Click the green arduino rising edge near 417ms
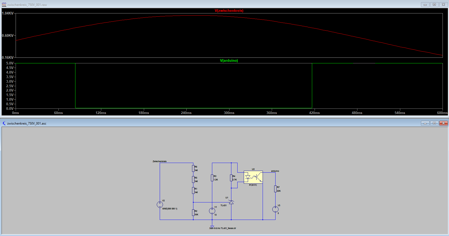This screenshot has width=449, height=236. click(x=312, y=86)
